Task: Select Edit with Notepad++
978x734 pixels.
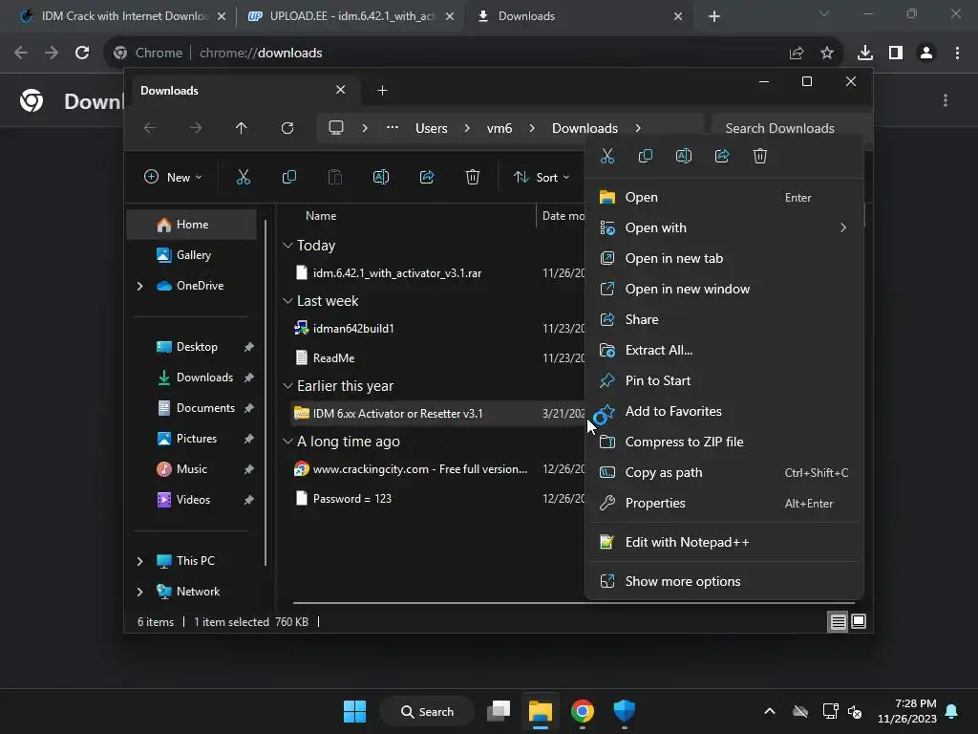Action: (724, 542)
